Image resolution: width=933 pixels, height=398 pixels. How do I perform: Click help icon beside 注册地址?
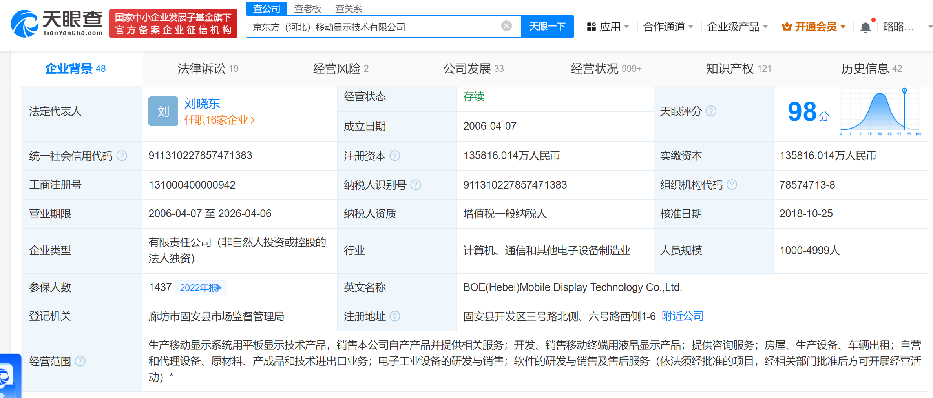(x=395, y=316)
